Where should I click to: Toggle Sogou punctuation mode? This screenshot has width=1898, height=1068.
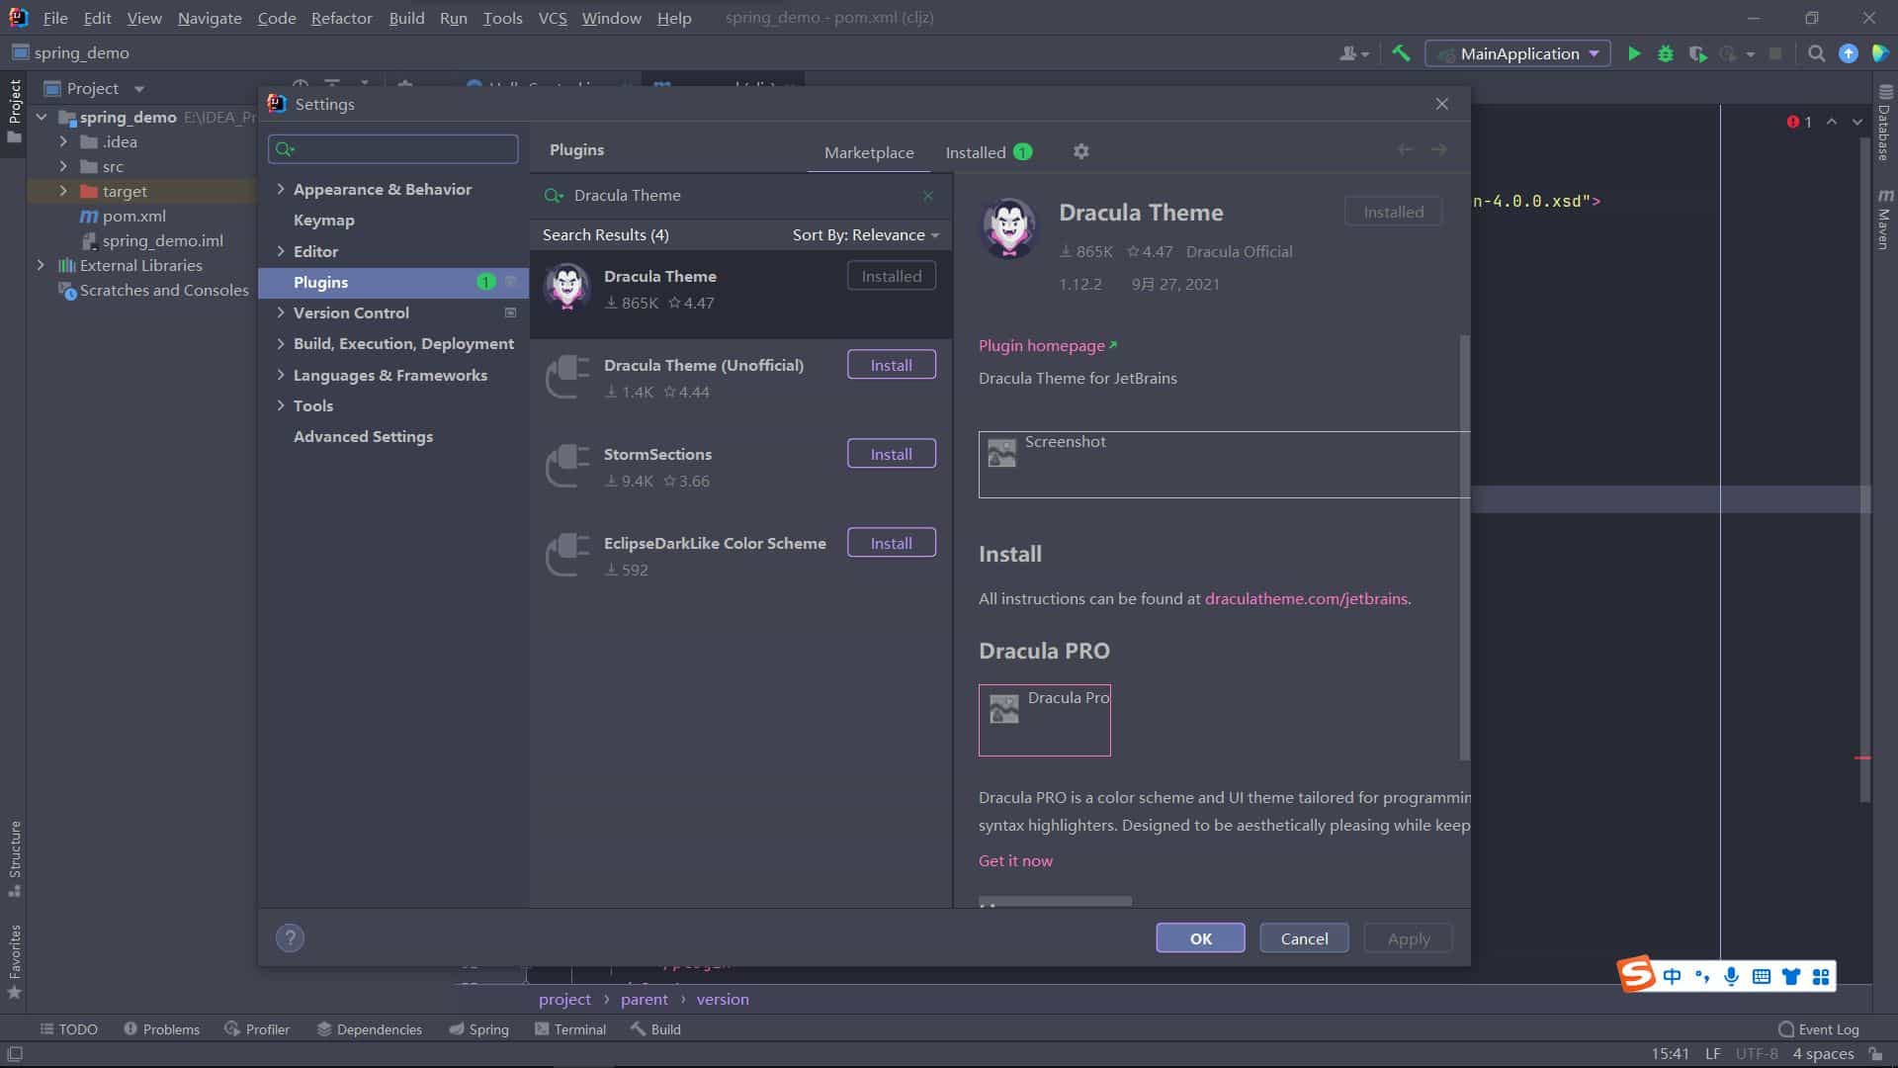point(1701,977)
